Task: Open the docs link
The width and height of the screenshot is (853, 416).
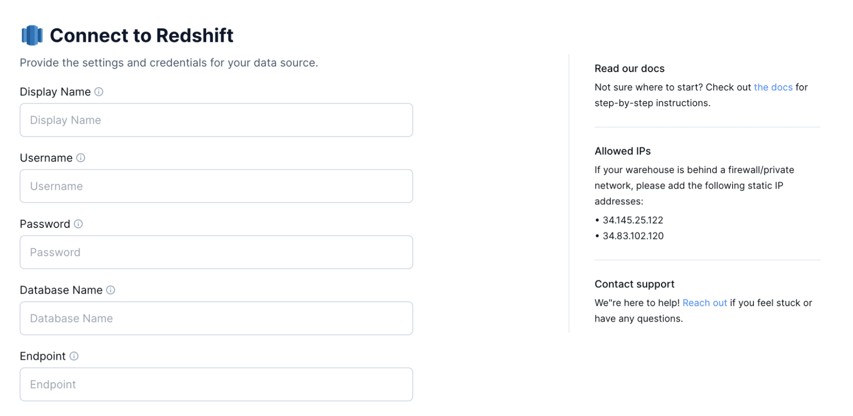Action: (772, 87)
